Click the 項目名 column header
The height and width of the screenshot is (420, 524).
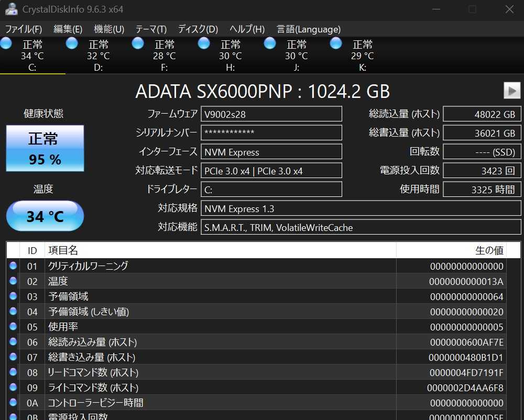tap(220, 250)
